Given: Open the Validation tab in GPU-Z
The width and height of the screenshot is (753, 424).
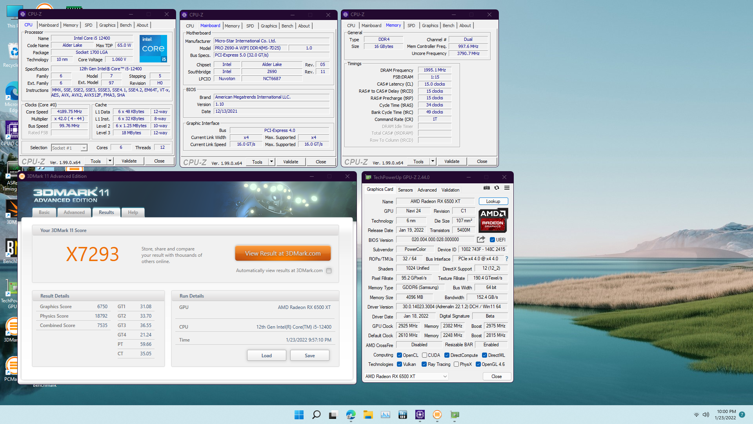Looking at the screenshot, I should tap(450, 190).
